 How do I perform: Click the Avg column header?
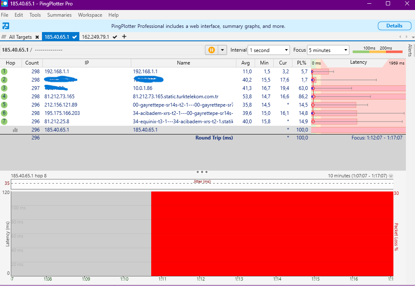246,63
